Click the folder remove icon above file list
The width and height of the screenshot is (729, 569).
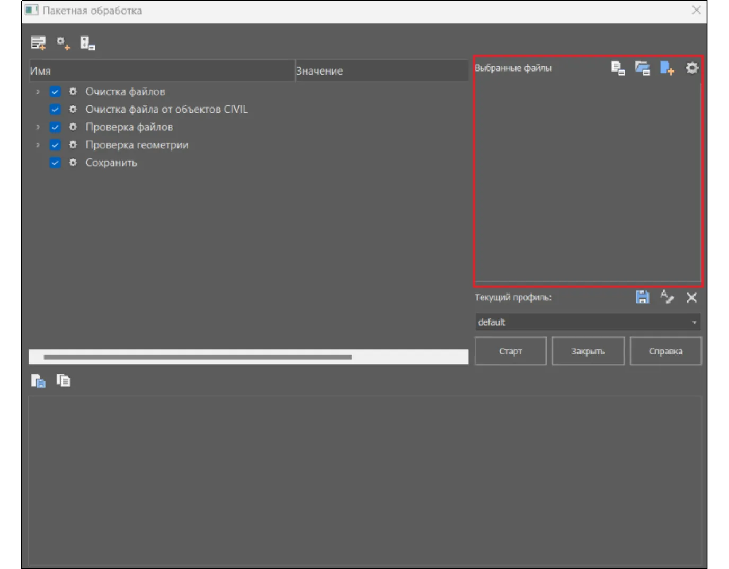click(643, 68)
